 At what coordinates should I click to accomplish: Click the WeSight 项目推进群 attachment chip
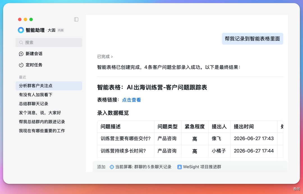point(199,167)
